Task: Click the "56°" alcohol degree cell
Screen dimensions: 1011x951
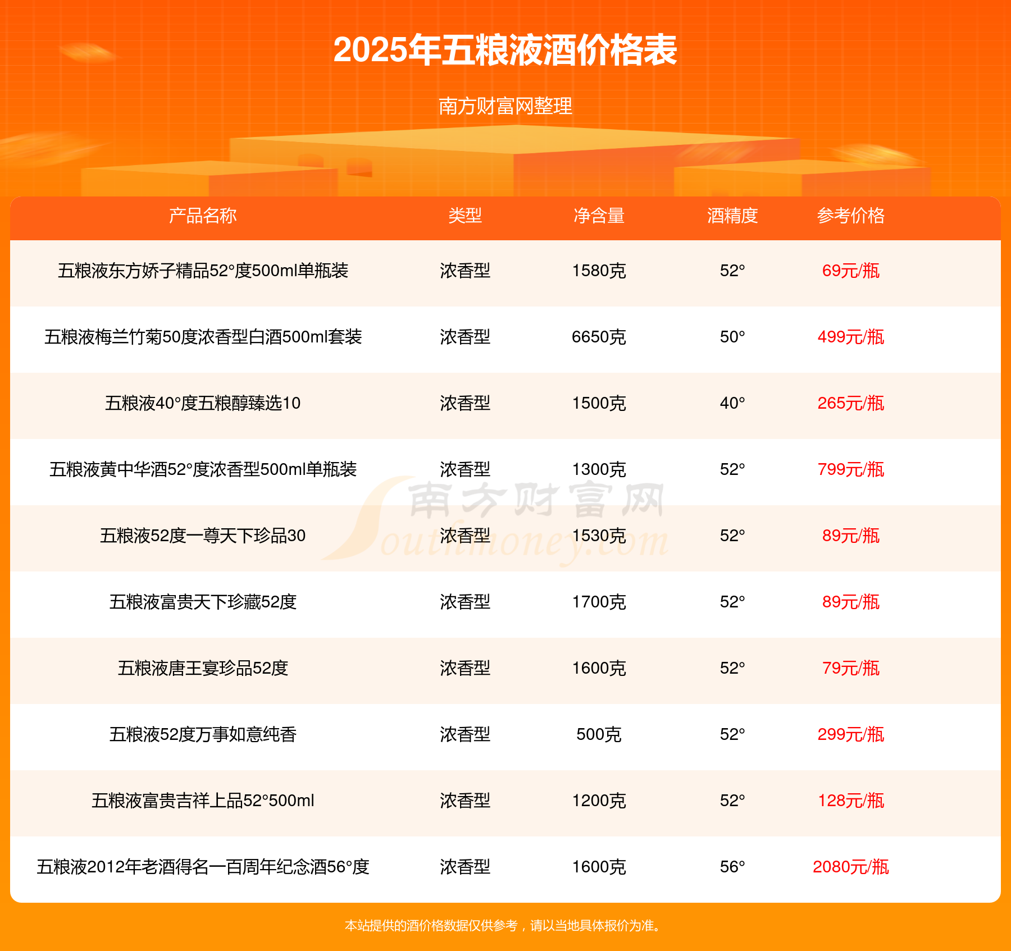Action: [732, 867]
